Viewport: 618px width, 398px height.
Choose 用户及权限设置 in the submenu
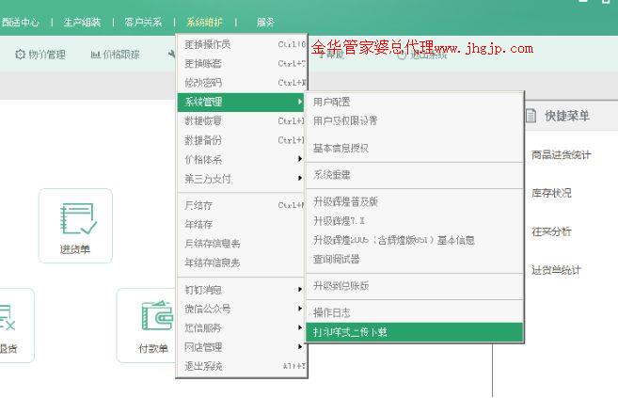[415, 121]
